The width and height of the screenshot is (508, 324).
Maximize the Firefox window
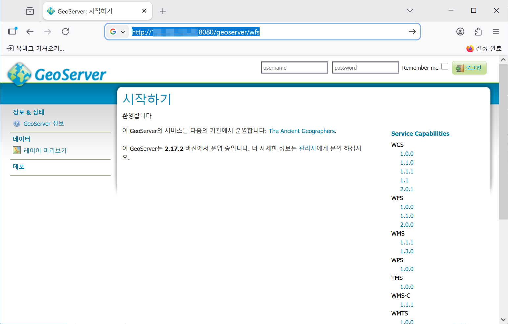(473, 11)
